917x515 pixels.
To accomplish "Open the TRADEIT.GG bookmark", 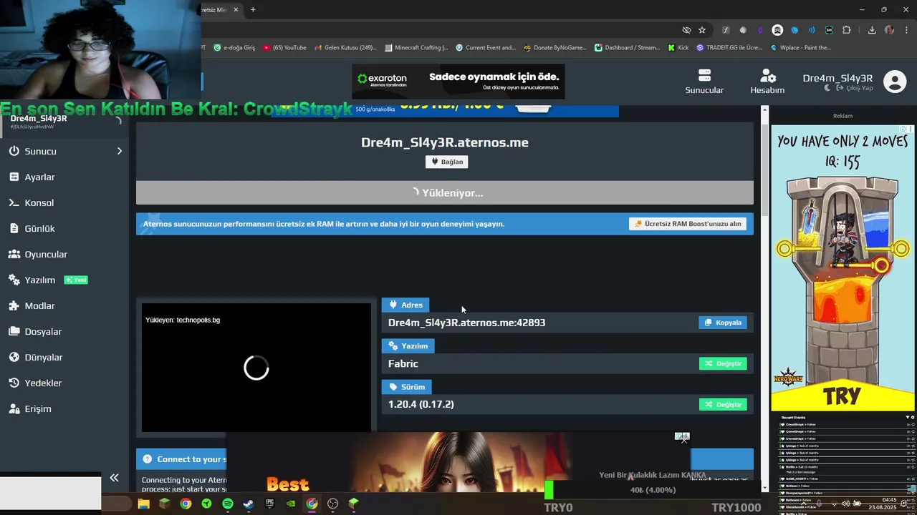I will point(729,48).
